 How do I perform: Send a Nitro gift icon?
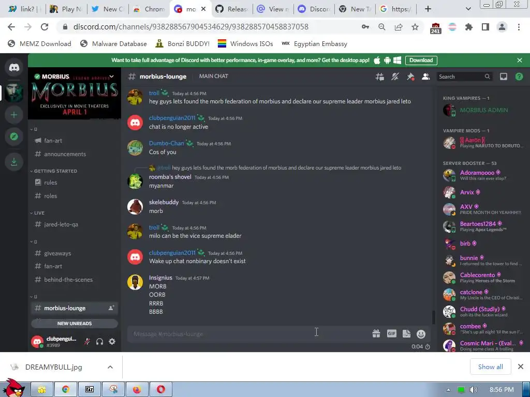coord(376,334)
